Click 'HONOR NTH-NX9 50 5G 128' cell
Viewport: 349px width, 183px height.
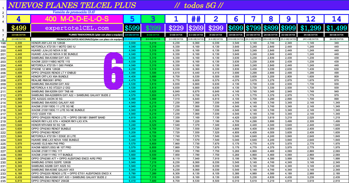click(x=77, y=125)
